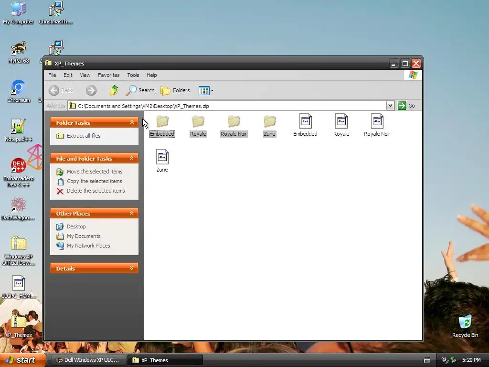Click the Back navigation button
The height and width of the screenshot is (367, 489).
tap(61, 90)
